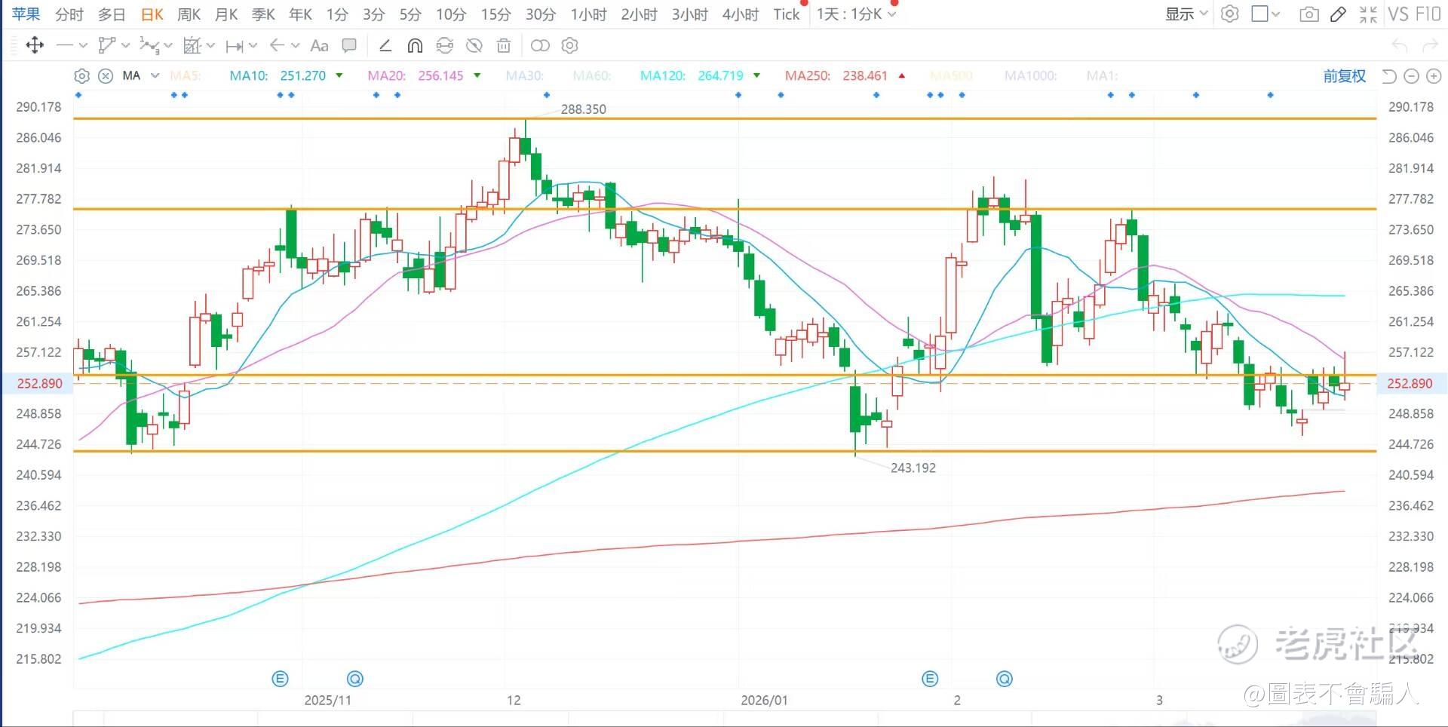Expand the measurement tool dropdown arrow
Viewport: 1448px width, 727px height.
pyautogui.click(x=210, y=46)
